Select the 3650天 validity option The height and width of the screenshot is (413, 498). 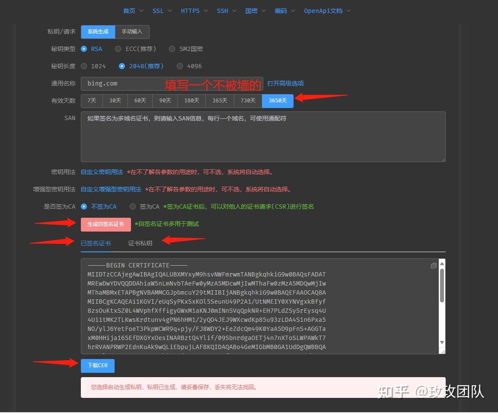[x=277, y=100]
